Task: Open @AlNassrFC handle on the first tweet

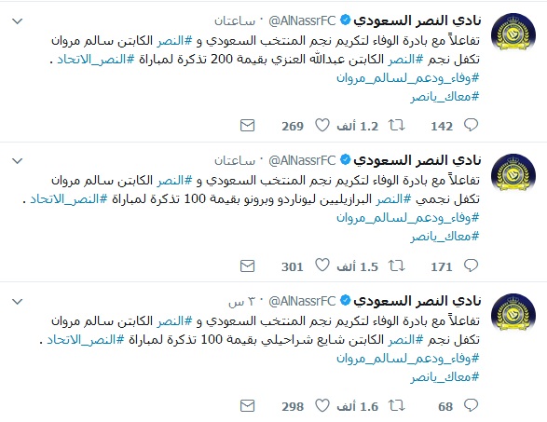Action: 302,20
